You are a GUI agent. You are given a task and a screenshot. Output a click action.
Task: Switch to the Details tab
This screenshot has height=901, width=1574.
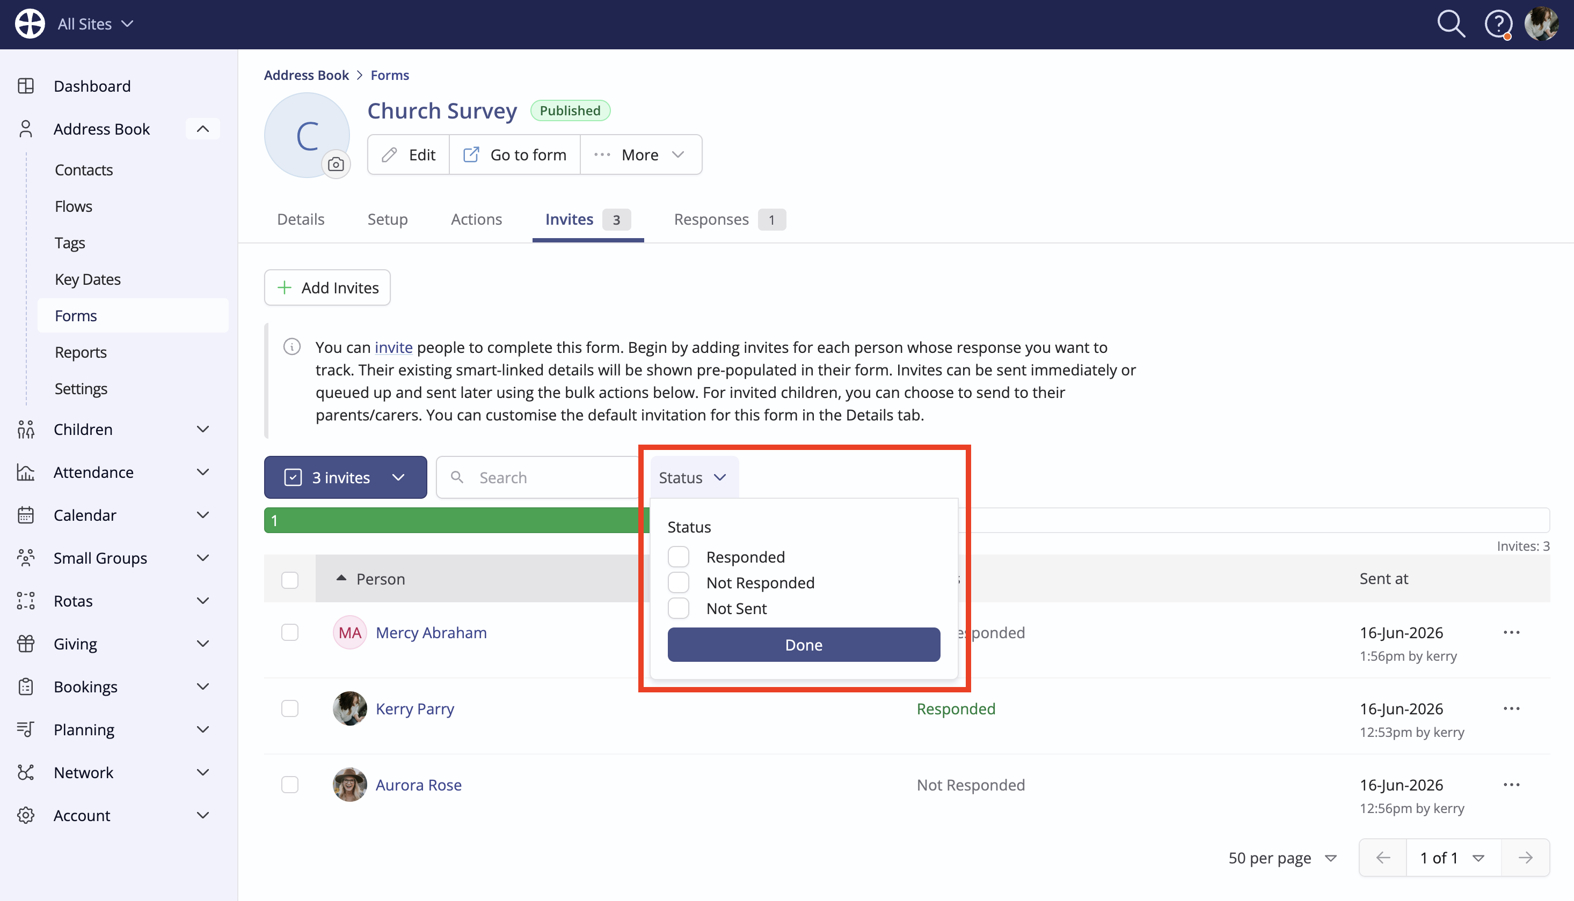pyautogui.click(x=301, y=219)
